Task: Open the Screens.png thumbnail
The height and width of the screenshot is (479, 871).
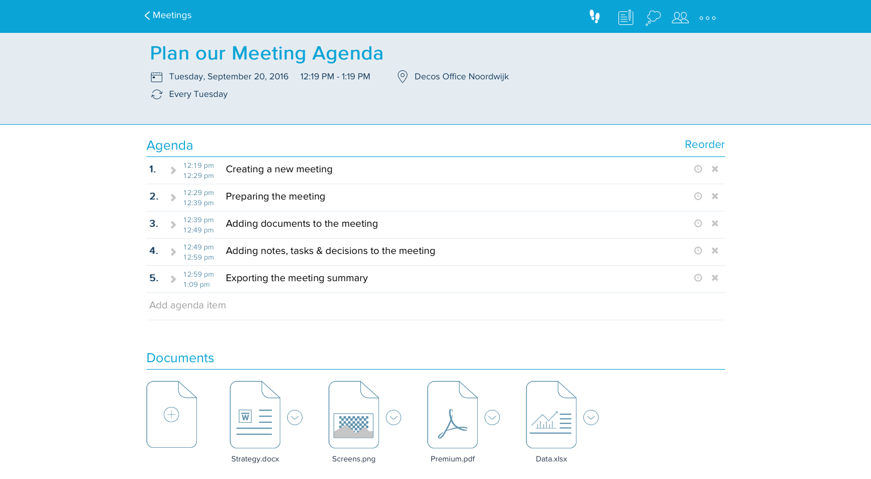Action: click(354, 414)
